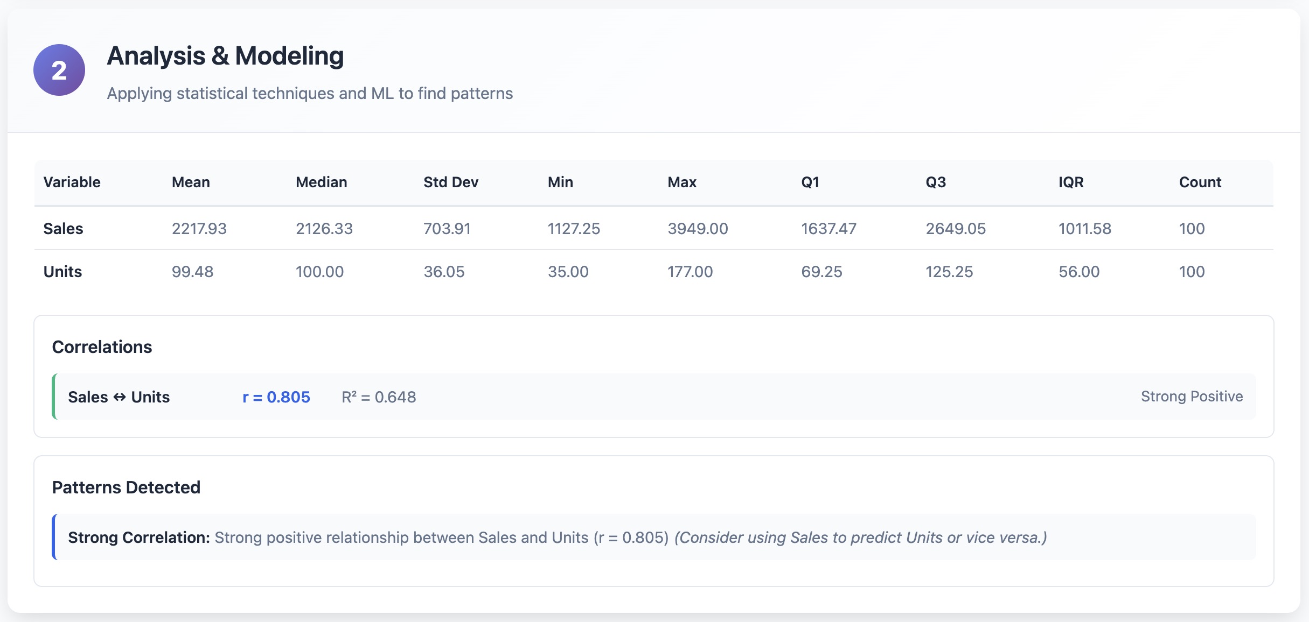Click the Analysis & Modeling heading
The image size is (1309, 622).
coord(225,56)
